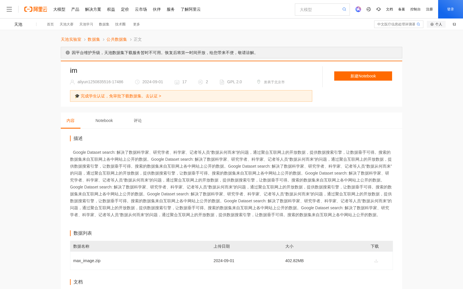Open the 定价 menu
Viewport: 463px width, 289px height.
[125, 9]
